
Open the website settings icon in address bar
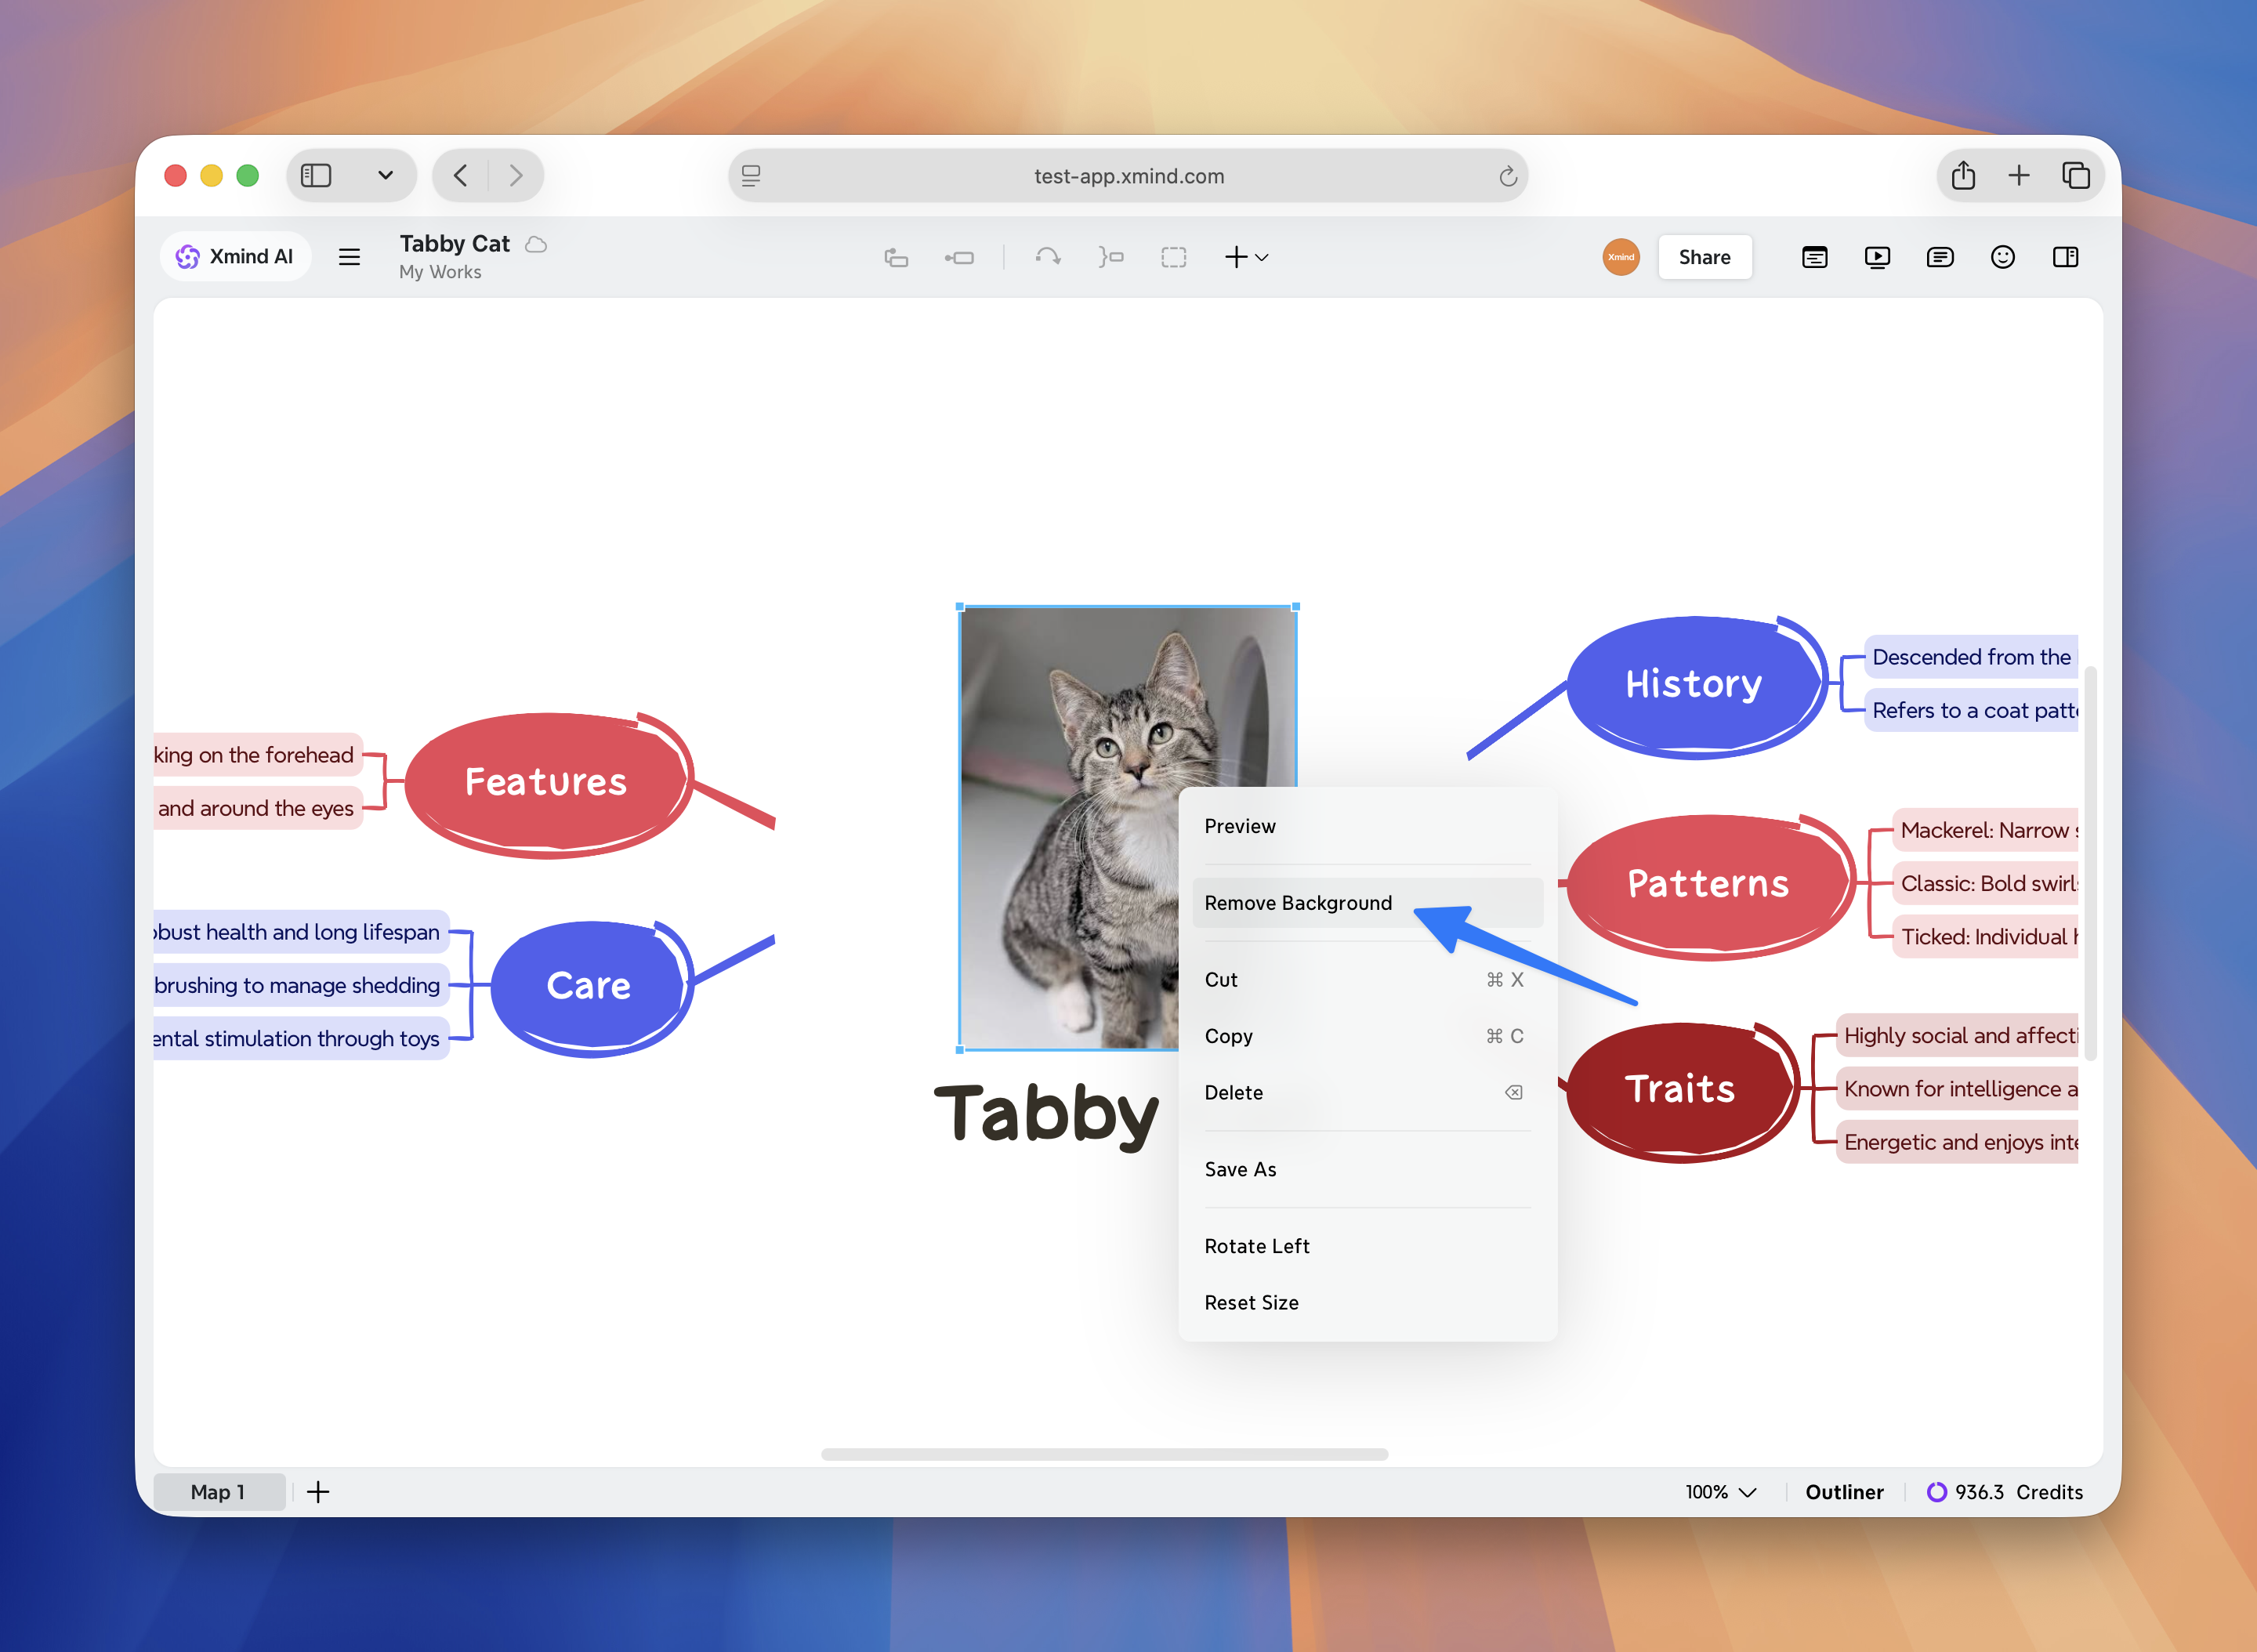pyautogui.click(x=751, y=176)
